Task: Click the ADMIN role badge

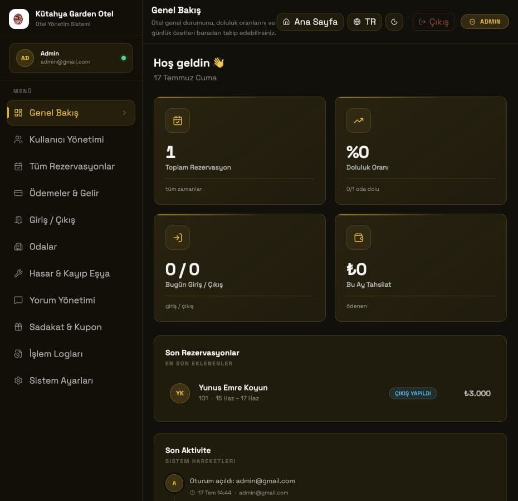Action: (485, 22)
